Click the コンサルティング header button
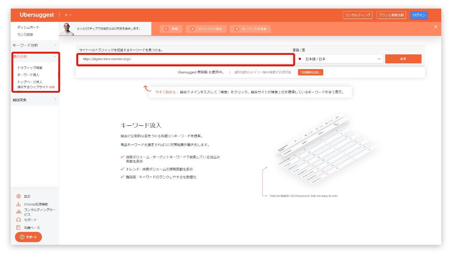The image size is (452, 257). pyautogui.click(x=357, y=15)
